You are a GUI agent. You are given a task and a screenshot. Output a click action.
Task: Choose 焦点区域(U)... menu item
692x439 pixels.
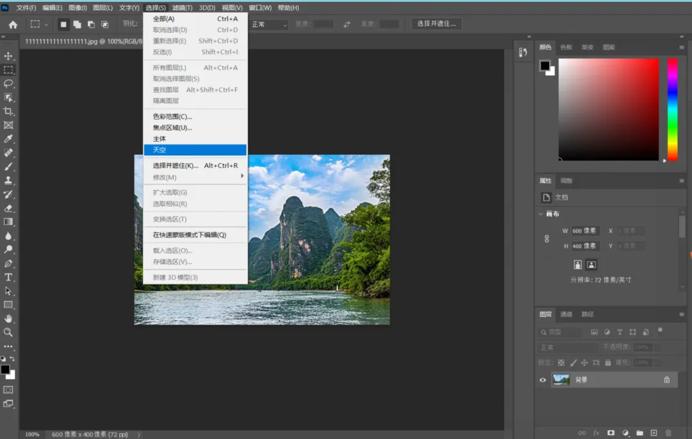[x=195, y=128]
